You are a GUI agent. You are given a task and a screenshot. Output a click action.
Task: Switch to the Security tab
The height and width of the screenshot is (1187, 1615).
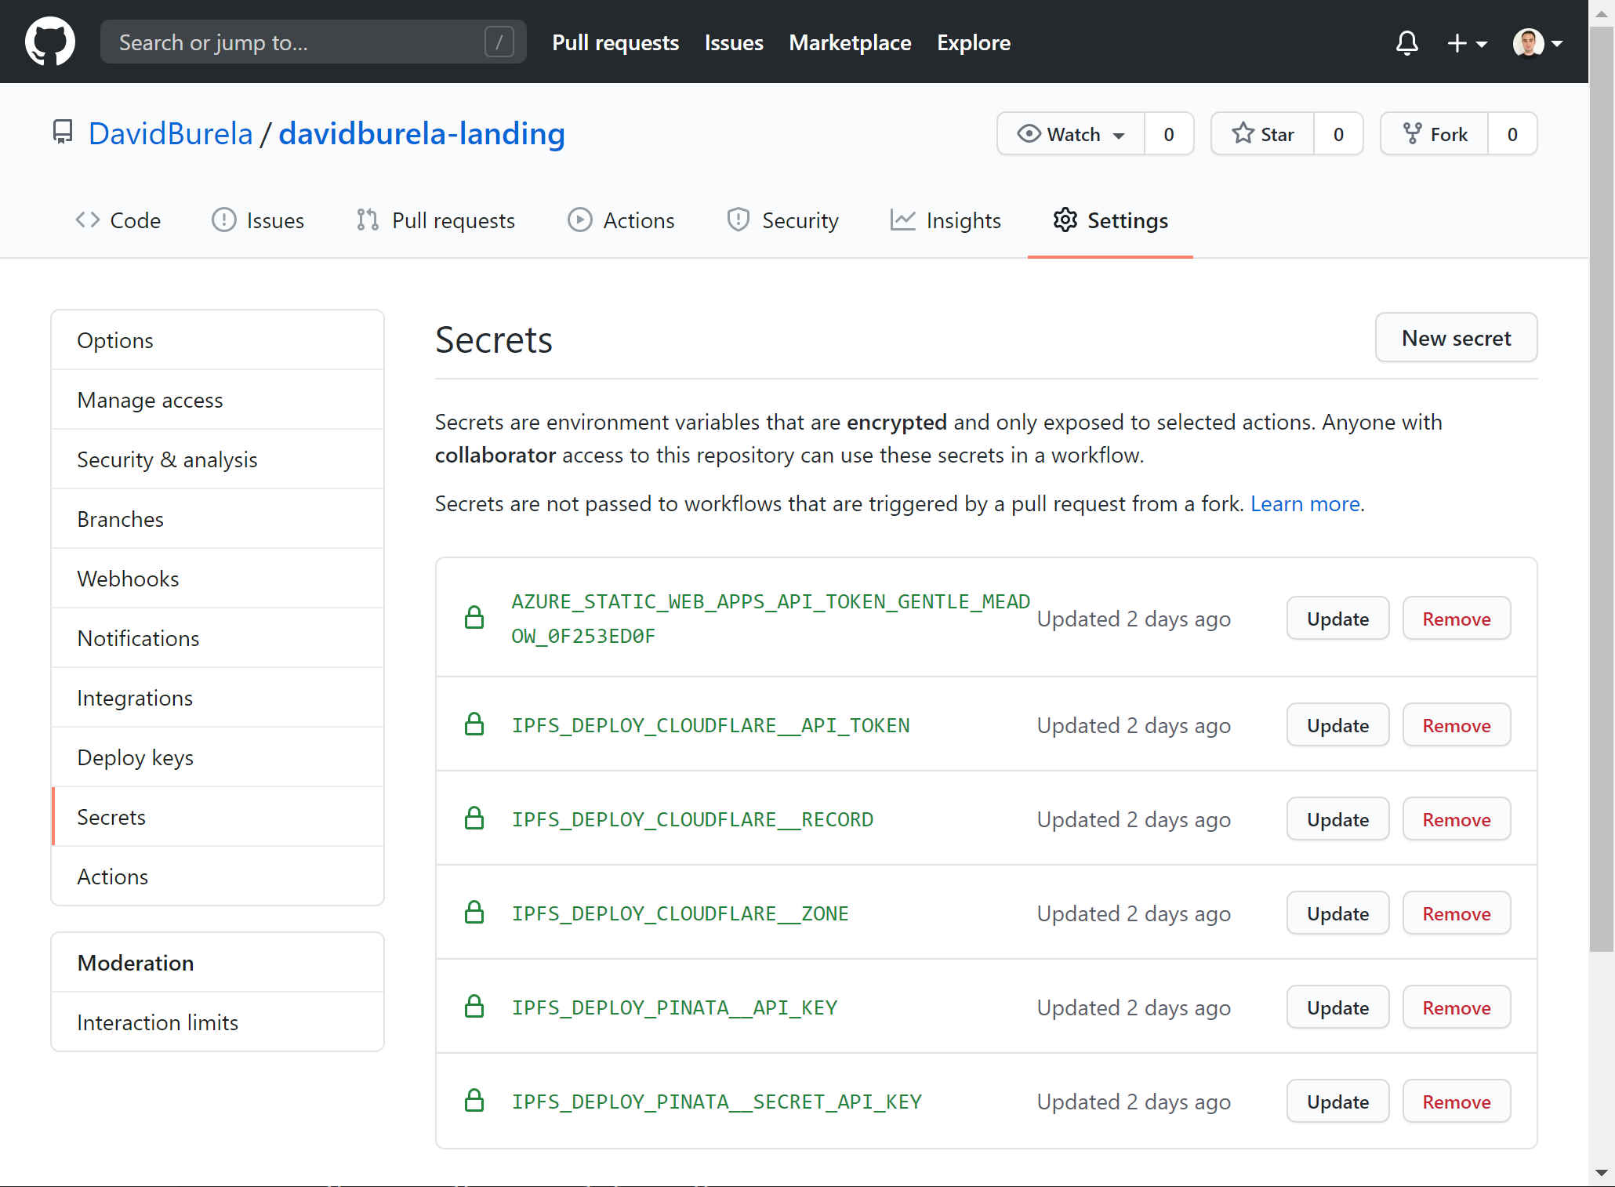click(783, 220)
